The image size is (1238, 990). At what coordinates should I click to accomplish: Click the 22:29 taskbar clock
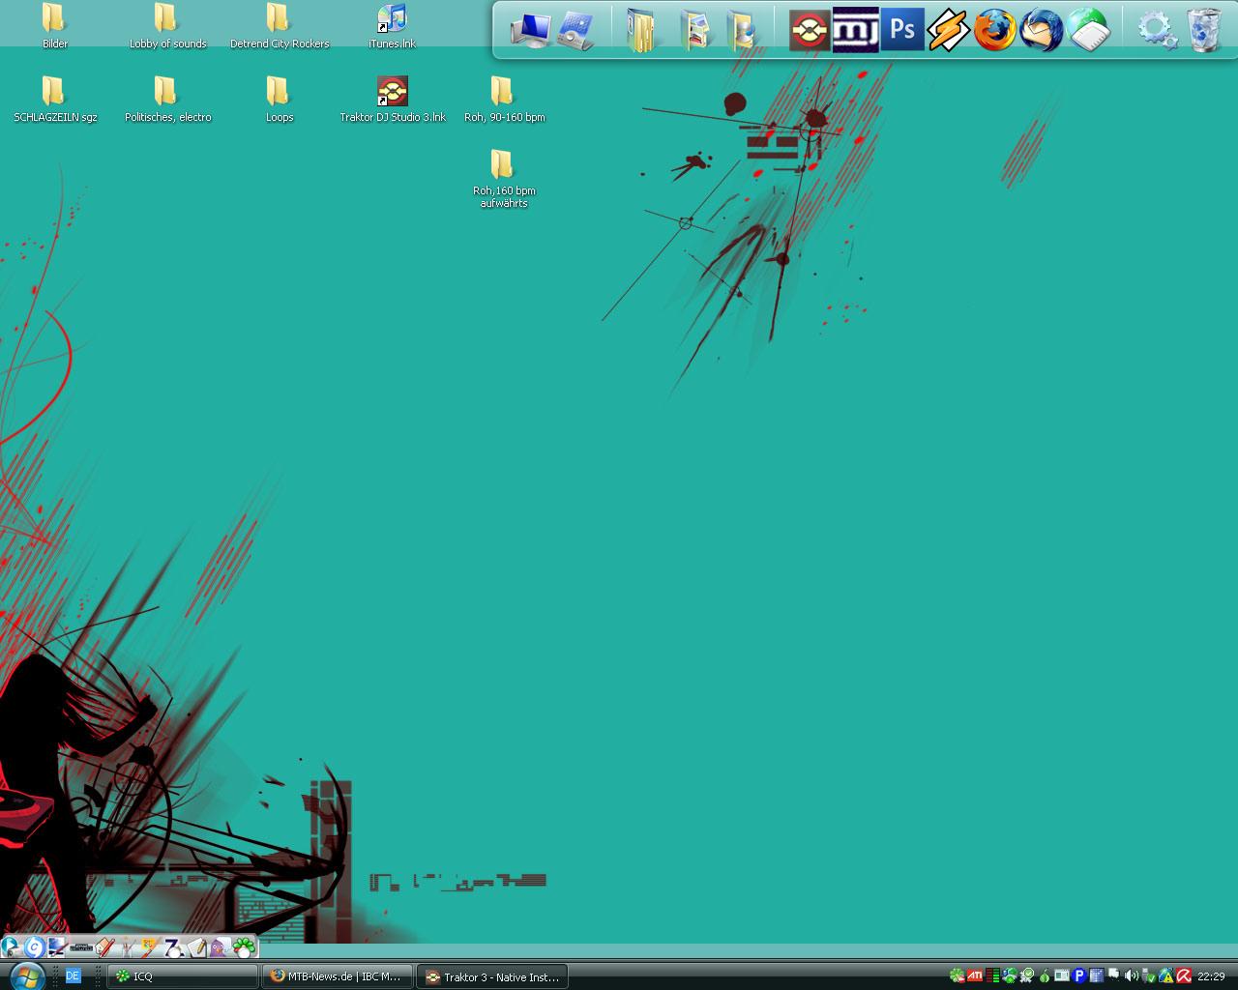(x=1211, y=976)
